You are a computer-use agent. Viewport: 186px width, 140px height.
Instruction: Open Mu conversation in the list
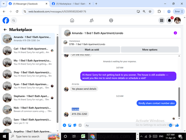pyautogui.click(x=28, y=62)
